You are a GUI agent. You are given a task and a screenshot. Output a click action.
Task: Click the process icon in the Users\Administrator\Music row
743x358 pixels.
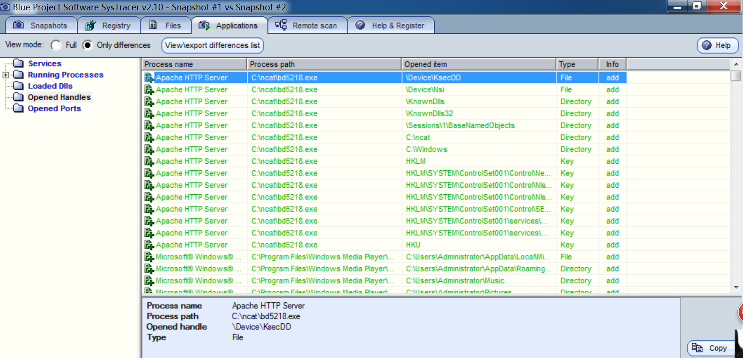click(149, 281)
